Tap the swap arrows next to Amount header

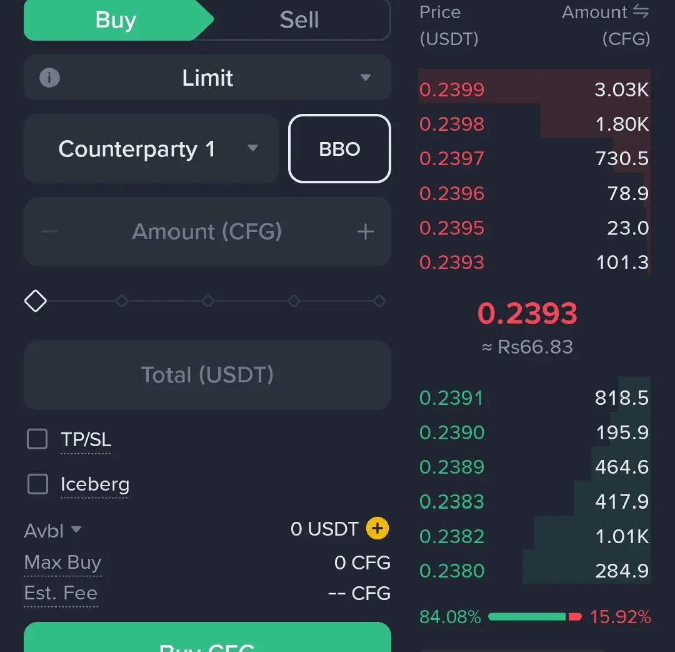641,12
